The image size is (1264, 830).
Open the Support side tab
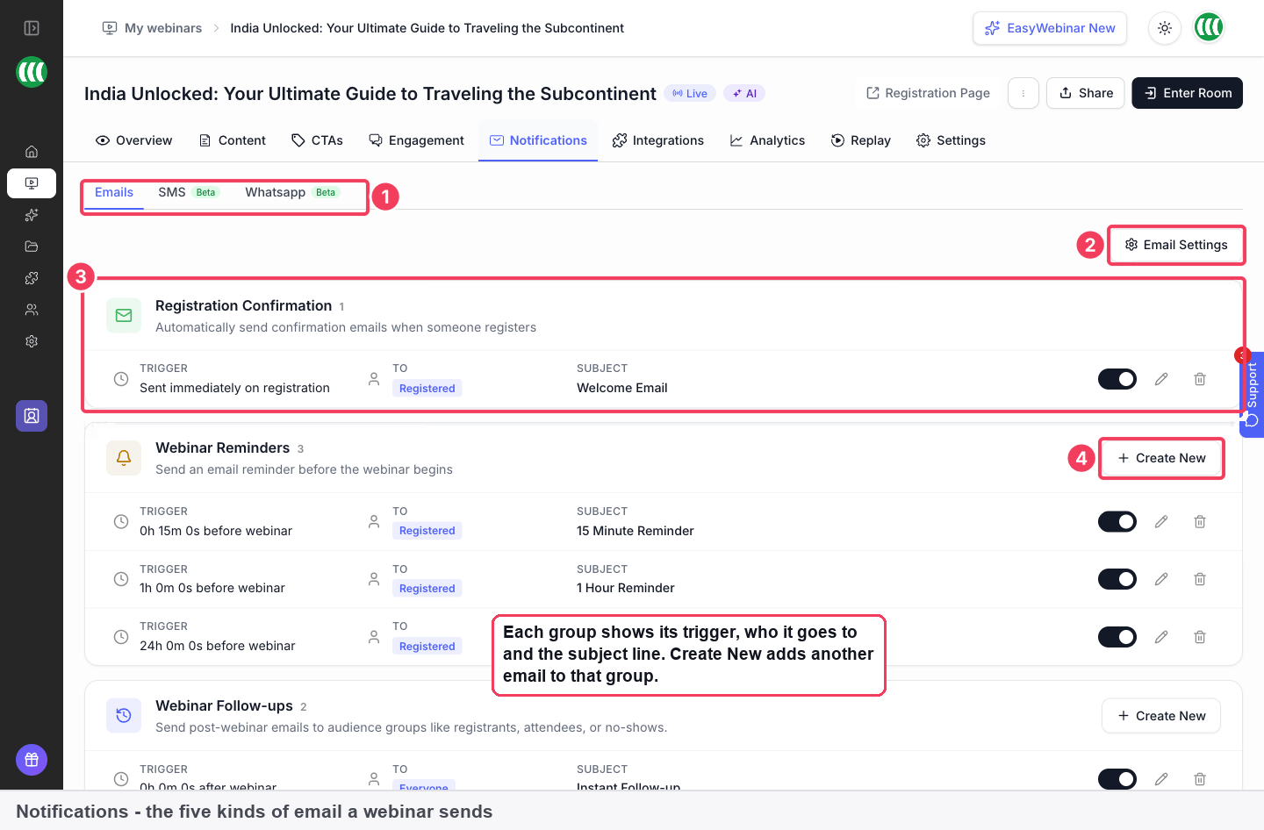pos(1252,394)
